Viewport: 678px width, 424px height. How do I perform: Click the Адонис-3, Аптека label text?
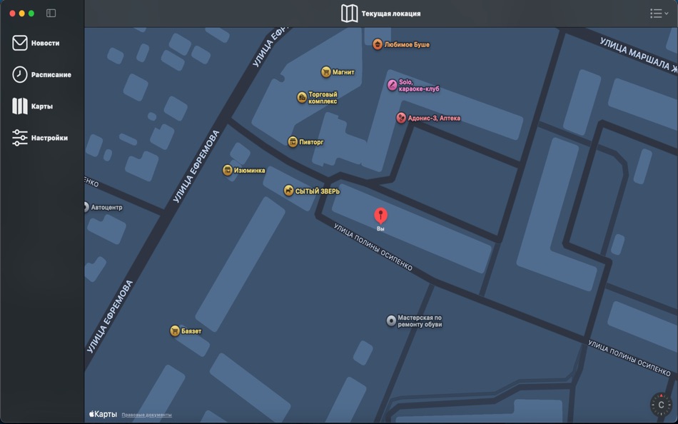(x=434, y=118)
